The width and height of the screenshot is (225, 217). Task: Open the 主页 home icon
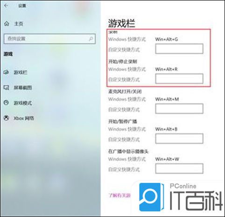tap(7, 24)
